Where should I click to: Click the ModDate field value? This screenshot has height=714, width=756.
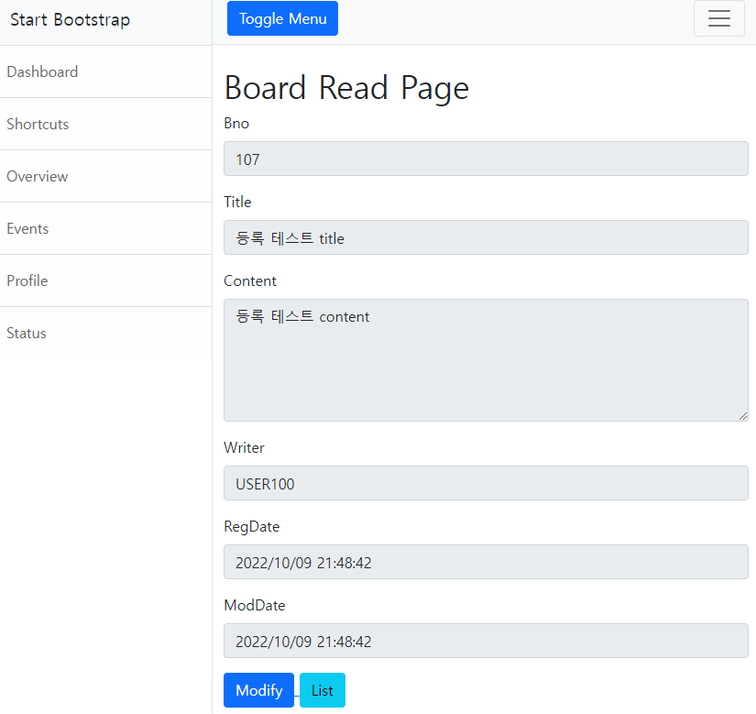pos(486,641)
